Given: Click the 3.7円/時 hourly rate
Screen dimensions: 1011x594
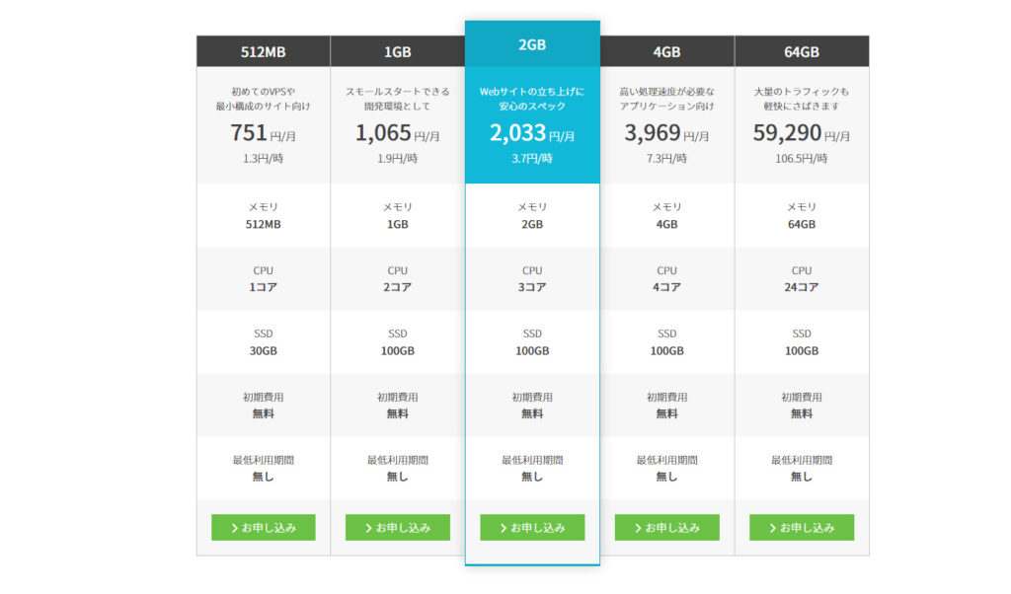Looking at the screenshot, I should point(532,159).
